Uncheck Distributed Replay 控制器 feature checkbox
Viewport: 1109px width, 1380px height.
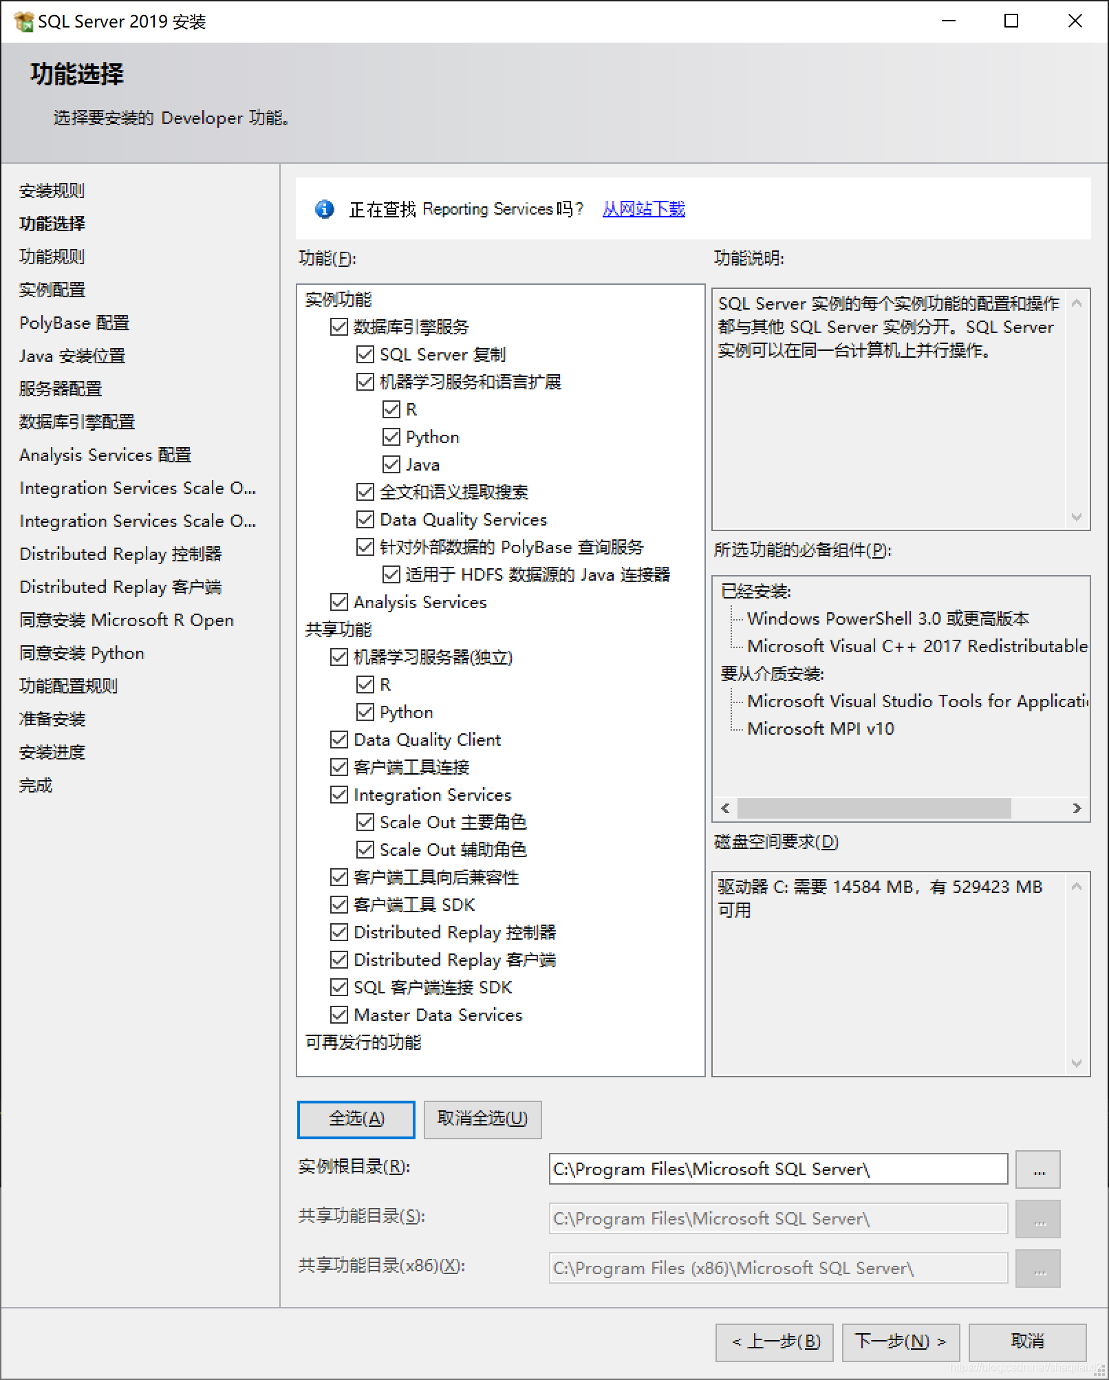coord(339,932)
